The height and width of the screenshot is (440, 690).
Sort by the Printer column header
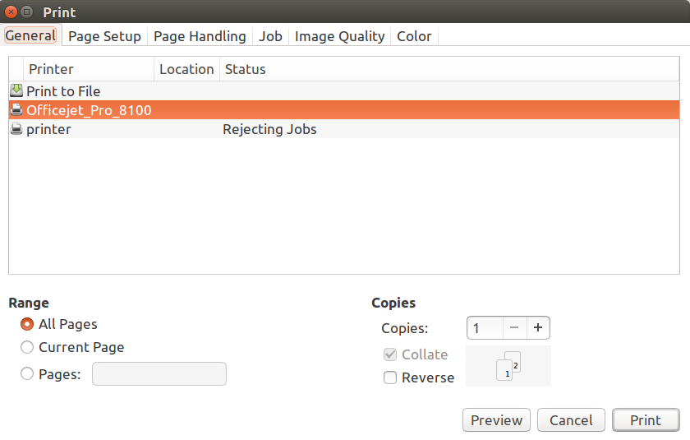[89, 69]
